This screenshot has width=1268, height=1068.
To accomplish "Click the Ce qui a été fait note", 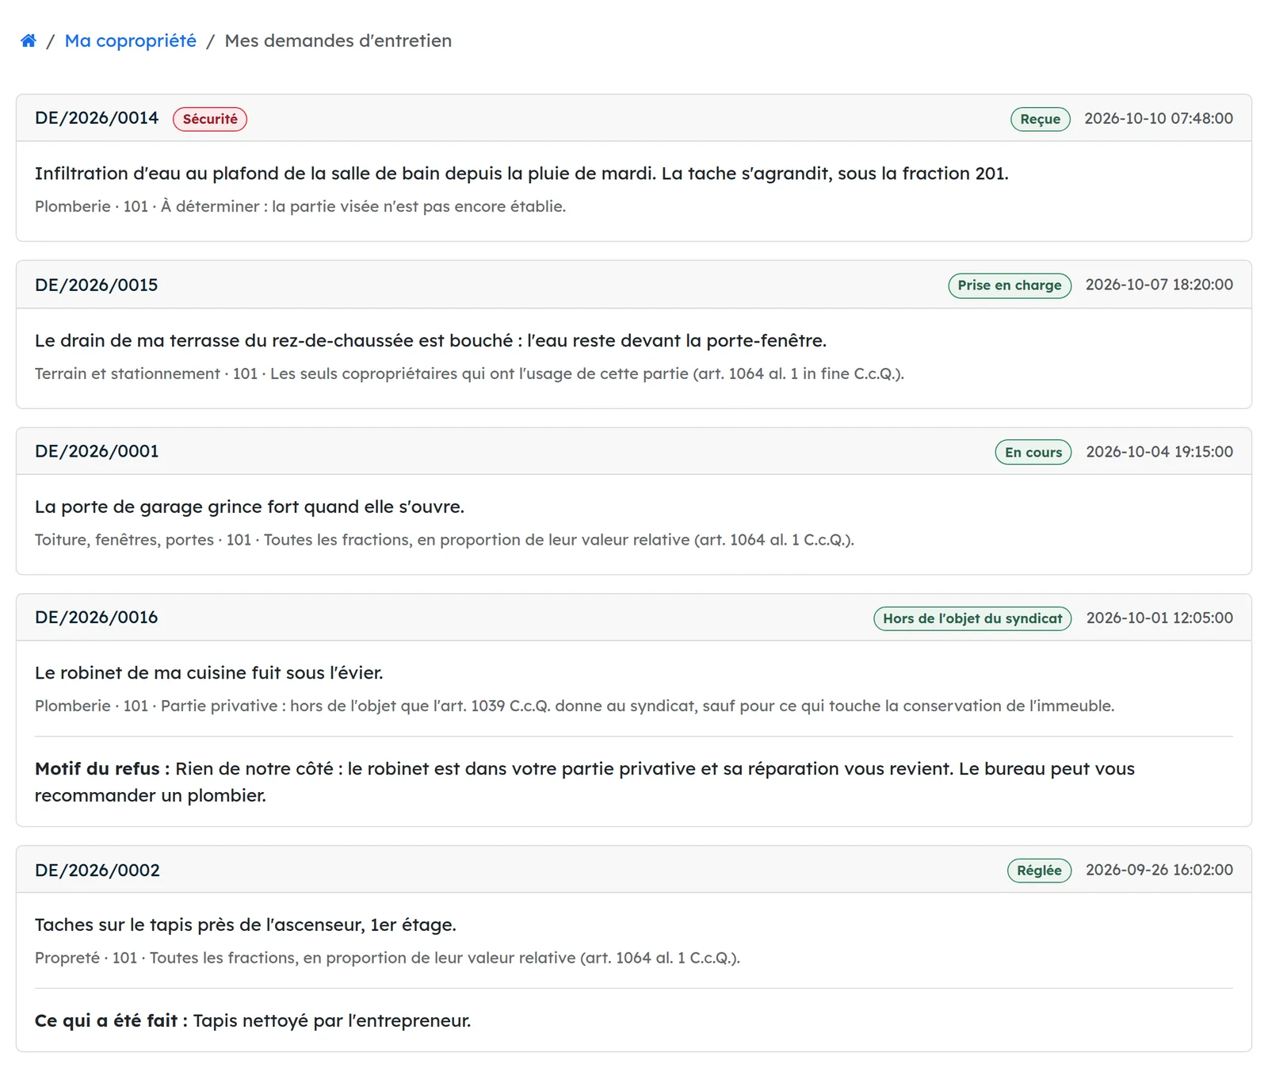I will point(253,1020).
